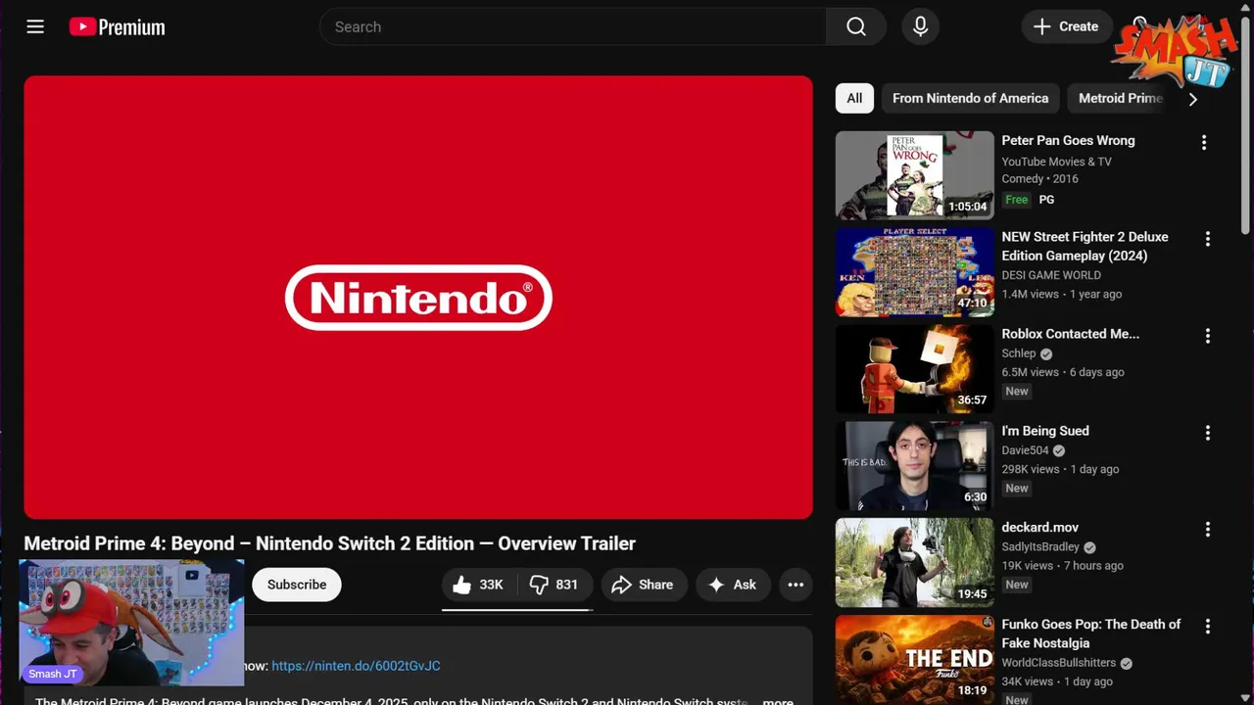This screenshot has height=705, width=1254.
Task: Open options for deckard.mov video
Action: point(1208,530)
